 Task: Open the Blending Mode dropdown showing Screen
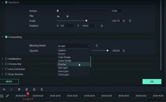click(x=74, y=46)
